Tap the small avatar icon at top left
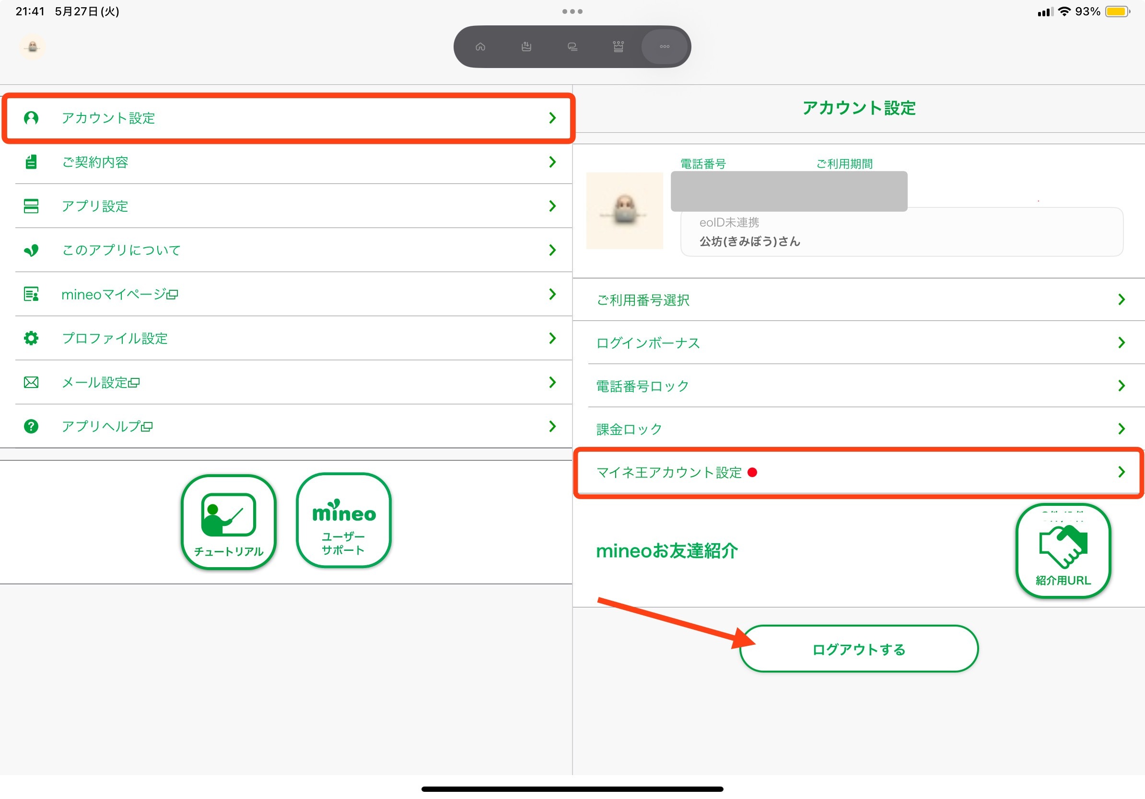The height and width of the screenshot is (799, 1145). tap(33, 47)
